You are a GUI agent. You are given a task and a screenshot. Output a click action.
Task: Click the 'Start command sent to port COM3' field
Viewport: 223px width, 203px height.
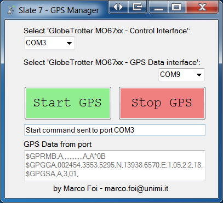click(x=115, y=130)
